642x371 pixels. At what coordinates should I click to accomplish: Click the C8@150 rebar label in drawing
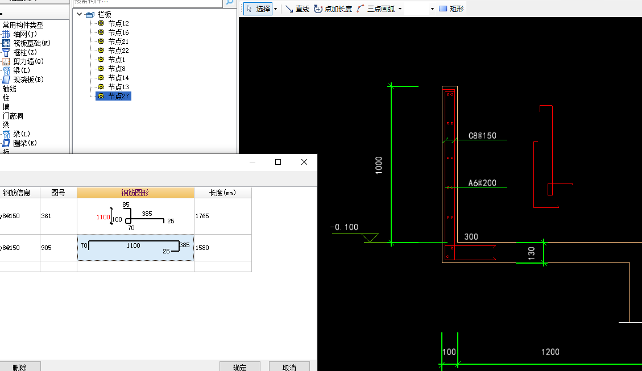[x=482, y=135]
